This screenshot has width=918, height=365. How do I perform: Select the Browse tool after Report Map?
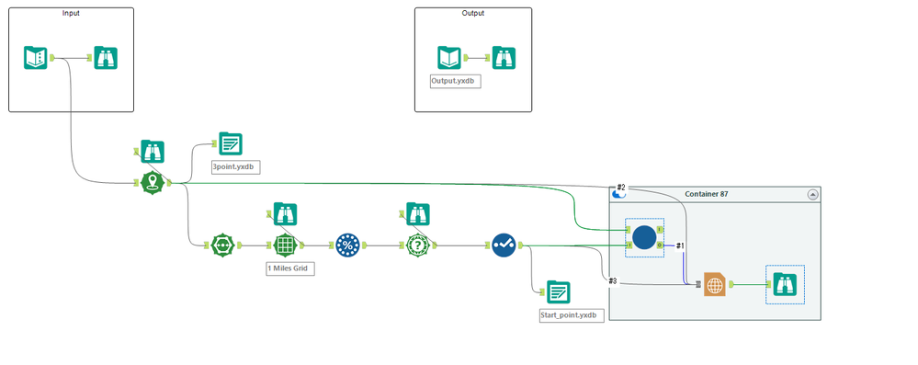(785, 285)
